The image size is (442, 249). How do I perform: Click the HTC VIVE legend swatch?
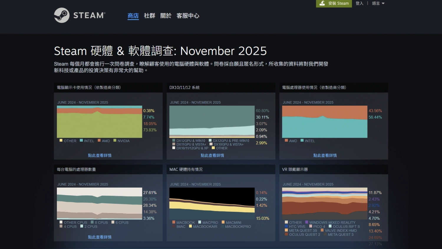click(x=286, y=226)
